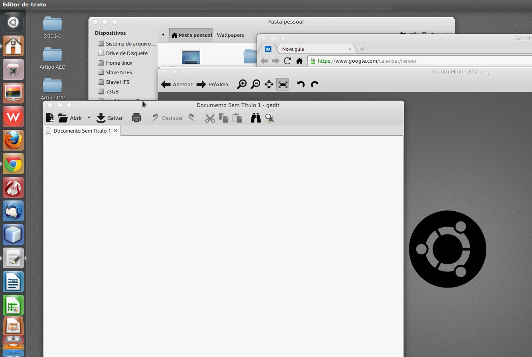Open search with the binoculars icon
Image resolution: width=532 pixels, height=357 pixels.
(x=256, y=118)
